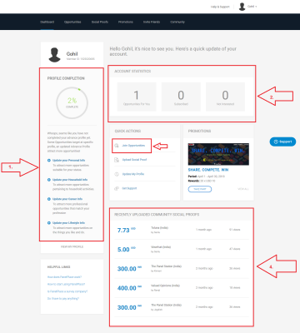The width and height of the screenshot is (300, 333).
Task: Open the Update your Personal Info link
Action: tap(68, 161)
